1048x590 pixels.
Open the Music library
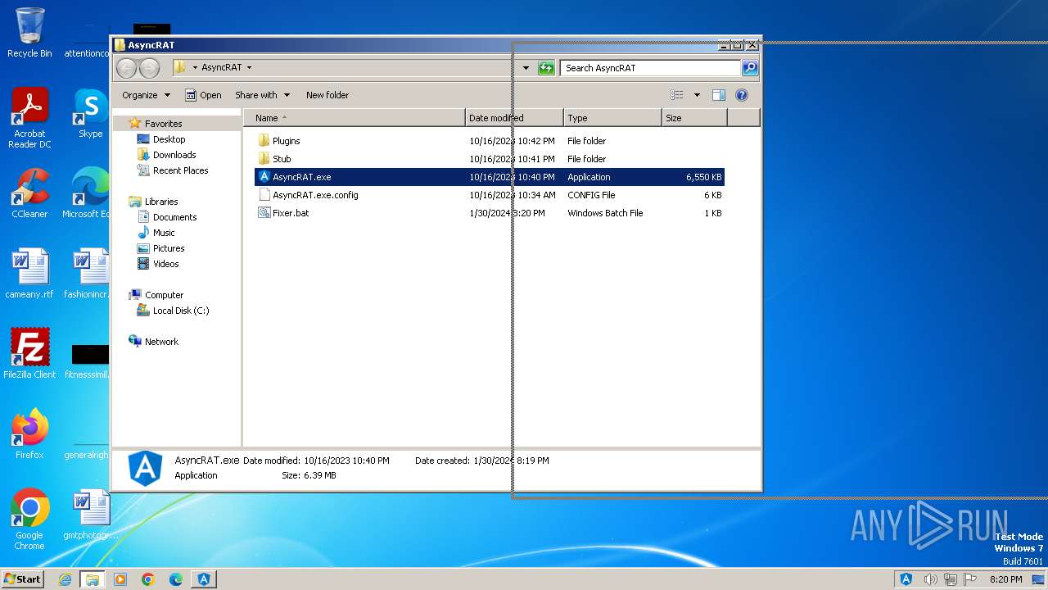tap(164, 233)
